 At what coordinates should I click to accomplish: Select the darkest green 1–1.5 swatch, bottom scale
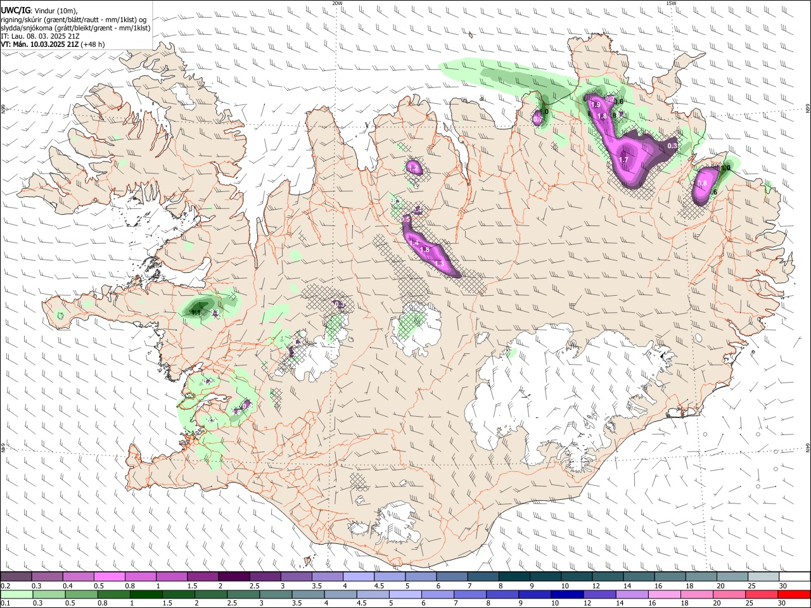[x=146, y=594]
